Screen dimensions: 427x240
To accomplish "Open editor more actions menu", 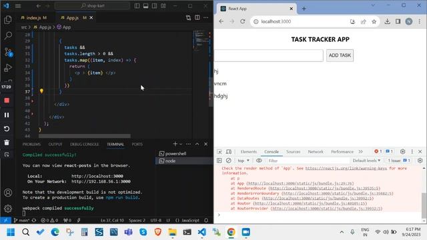I will (x=206, y=18).
